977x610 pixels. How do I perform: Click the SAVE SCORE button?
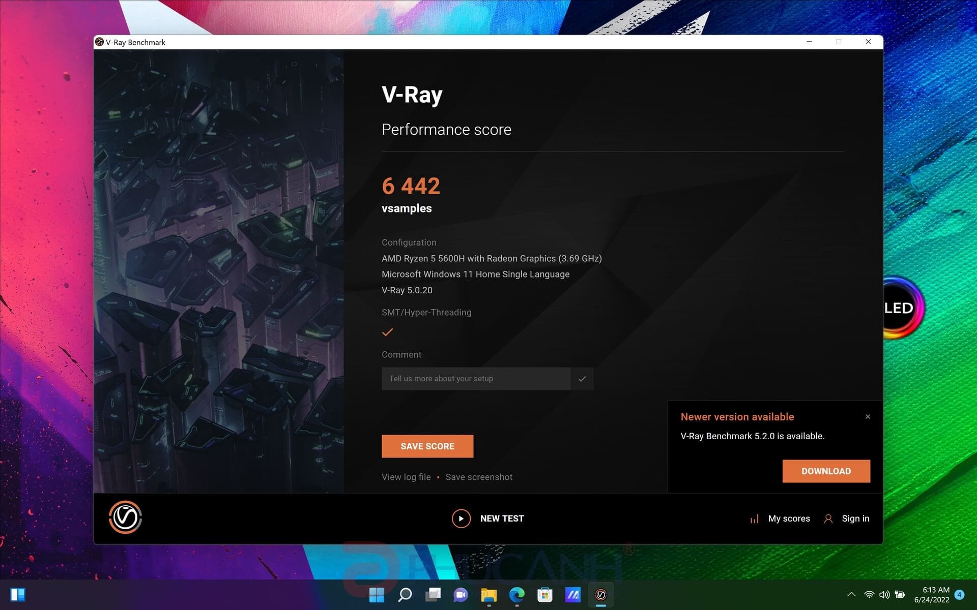tap(427, 445)
